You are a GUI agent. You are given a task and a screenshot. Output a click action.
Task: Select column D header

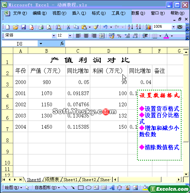[109, 51]
